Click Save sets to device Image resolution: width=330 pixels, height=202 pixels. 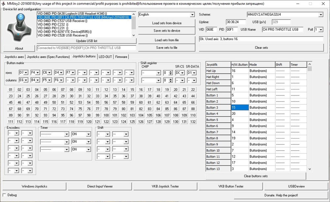pos(167,31)
